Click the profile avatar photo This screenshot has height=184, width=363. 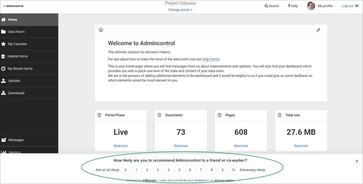point(311,6)
